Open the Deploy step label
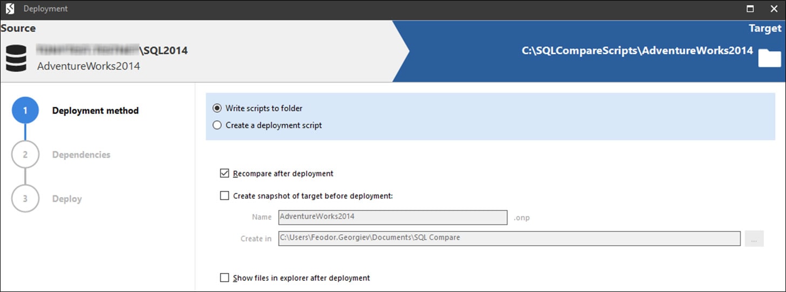786x292 pixels. tap(67, 199)
